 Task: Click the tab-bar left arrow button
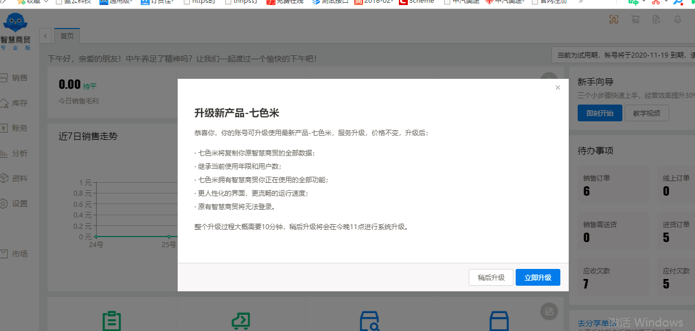click(45, 36)
